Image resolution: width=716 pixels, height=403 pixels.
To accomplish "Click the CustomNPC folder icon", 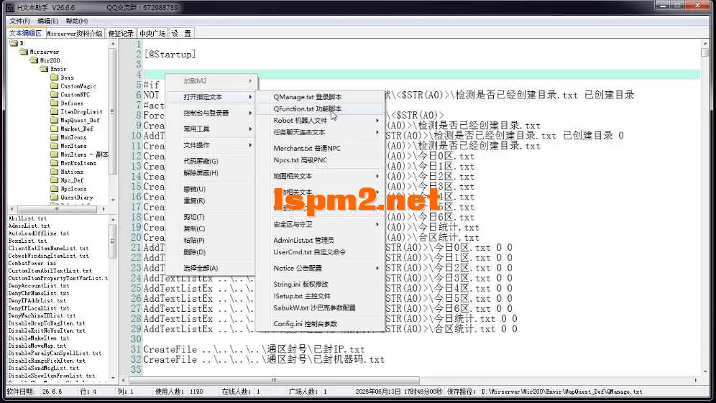I will coord(55,95).
